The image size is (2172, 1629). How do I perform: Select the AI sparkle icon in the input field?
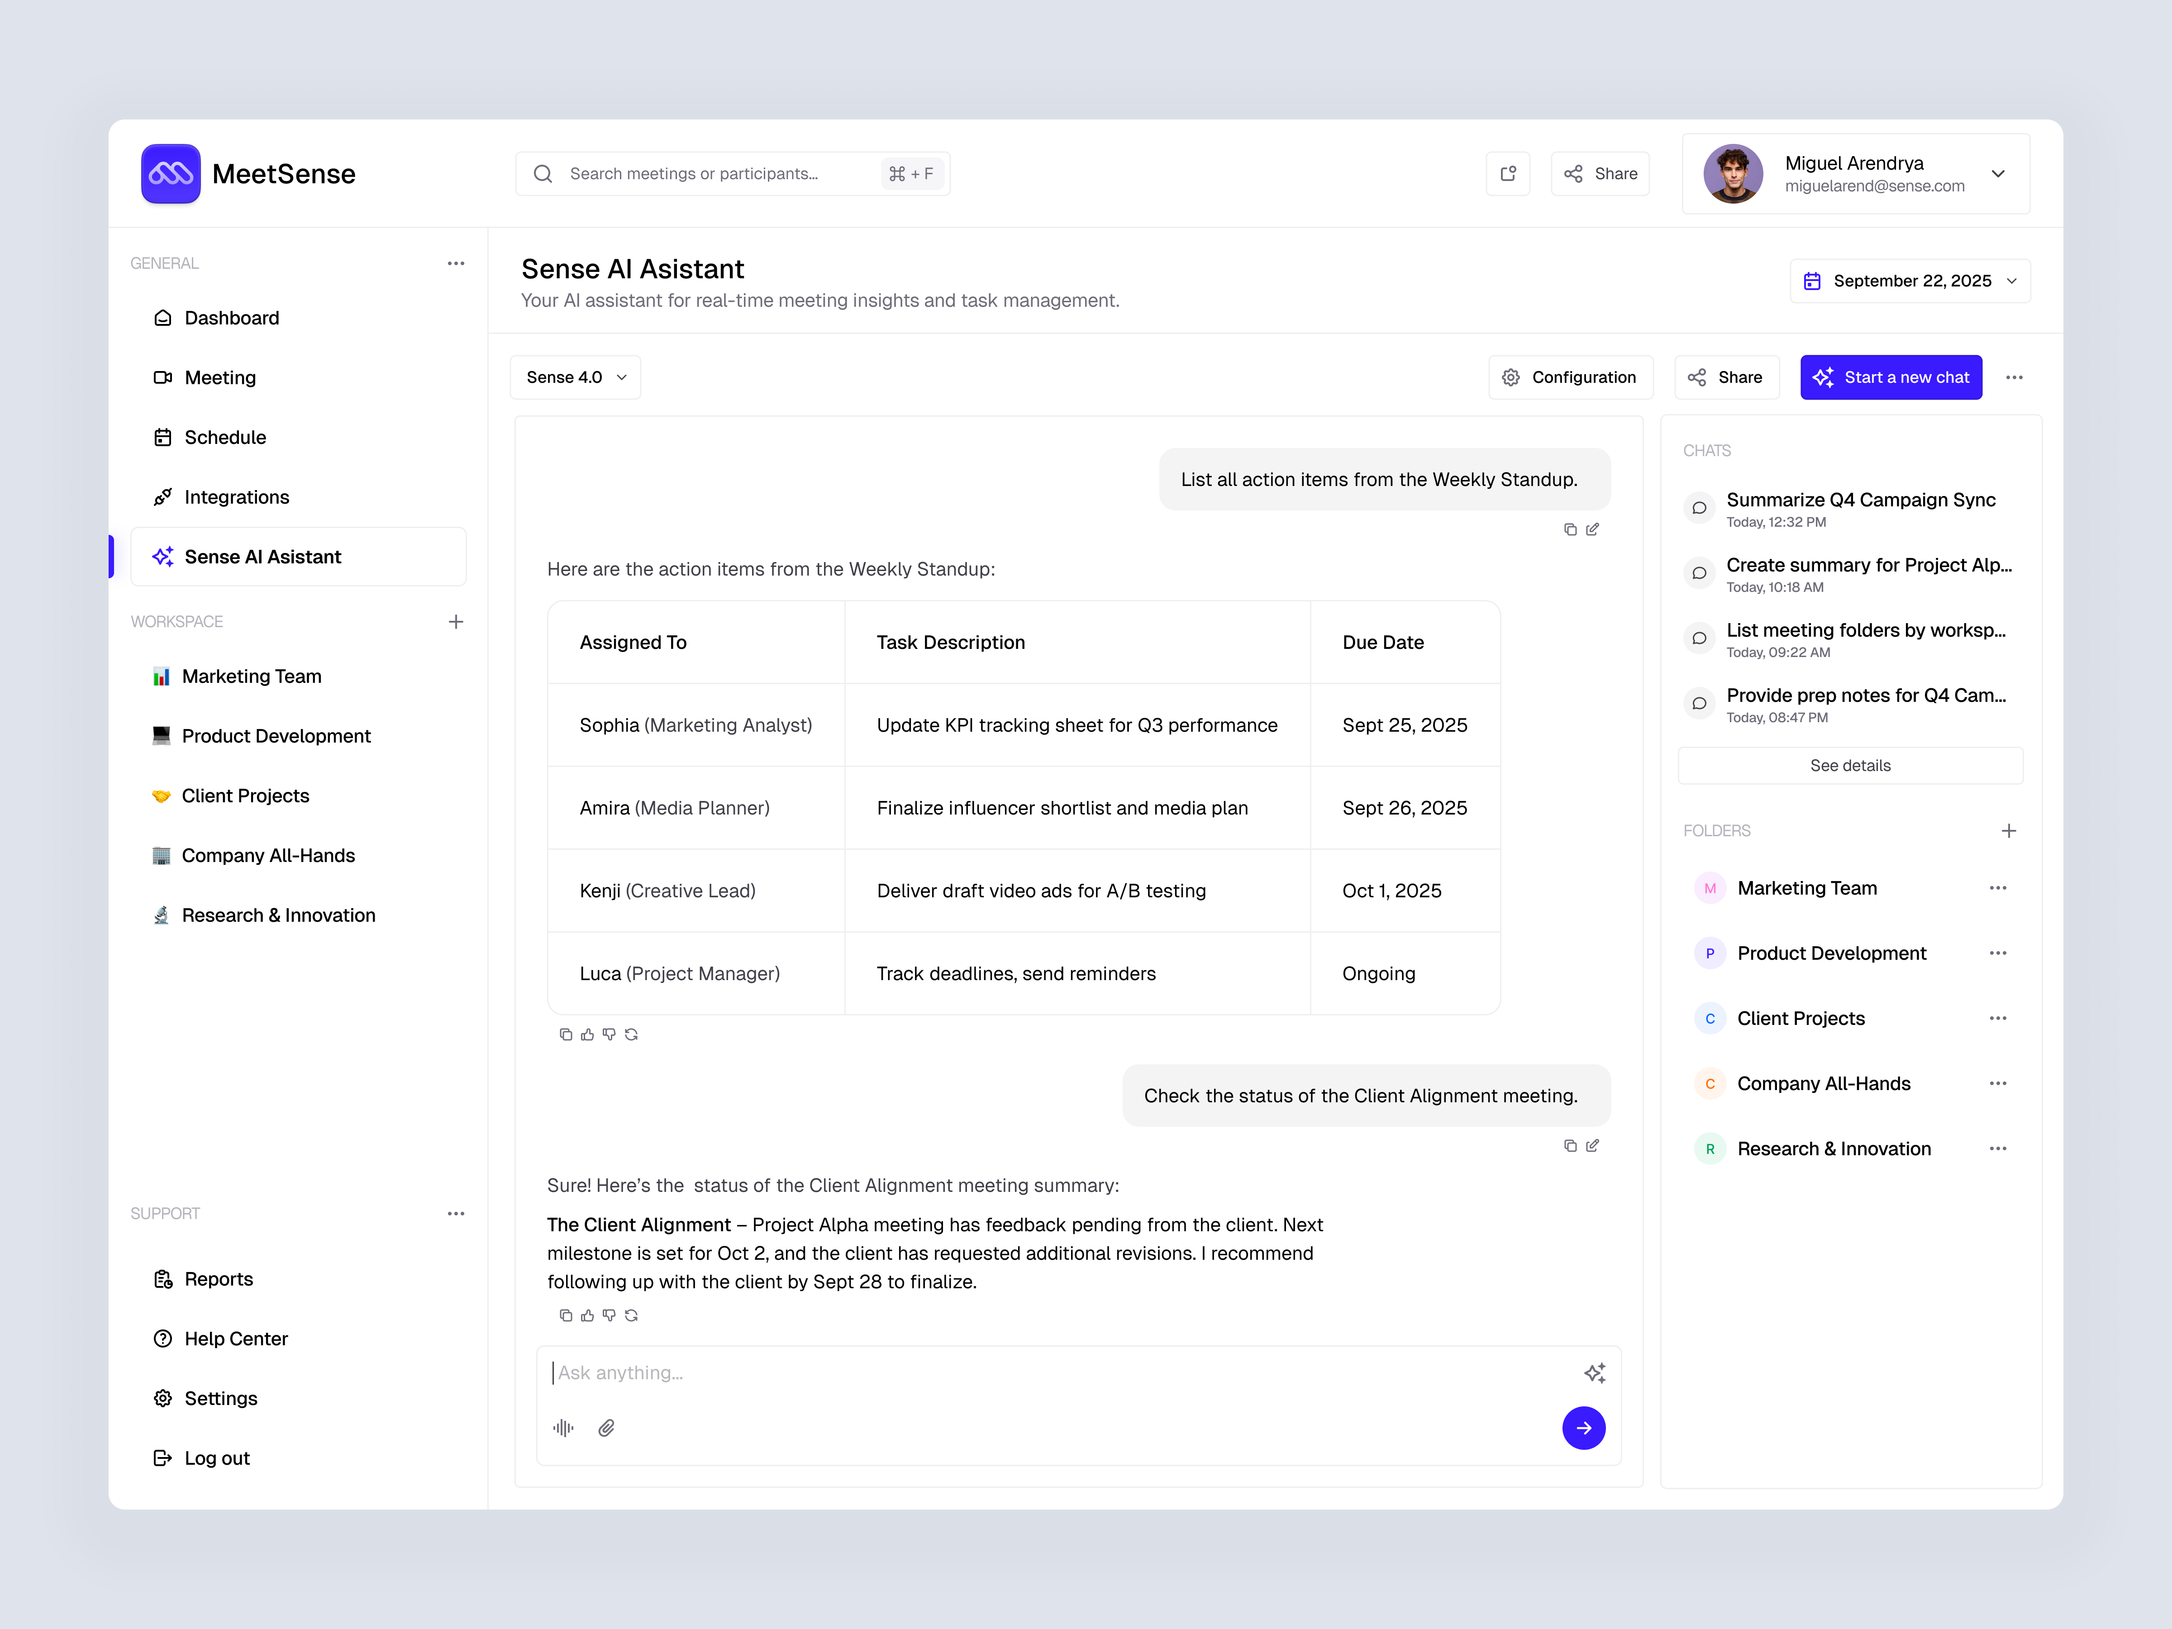click(x=1596, y=1373)
